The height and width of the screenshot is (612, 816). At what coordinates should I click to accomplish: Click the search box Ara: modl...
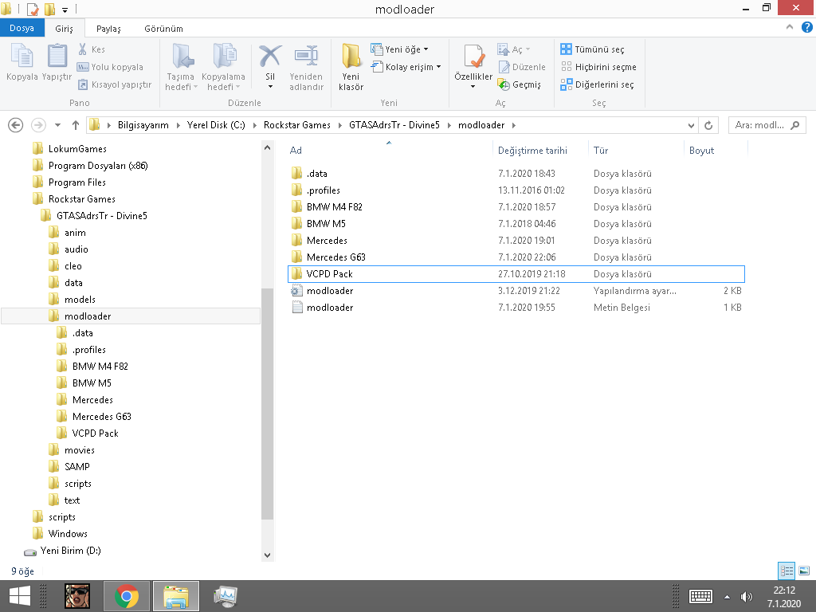pyautogui.click(x=767, y=125)
